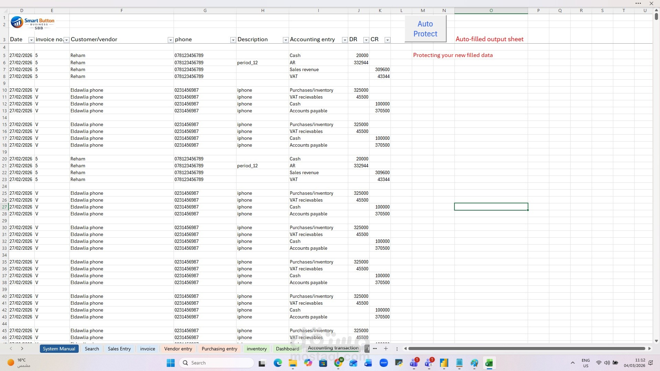Screen dimensions: 660x371
Task: Open the hidden sheets ellipsis menu
Action: tap(375, 349)
